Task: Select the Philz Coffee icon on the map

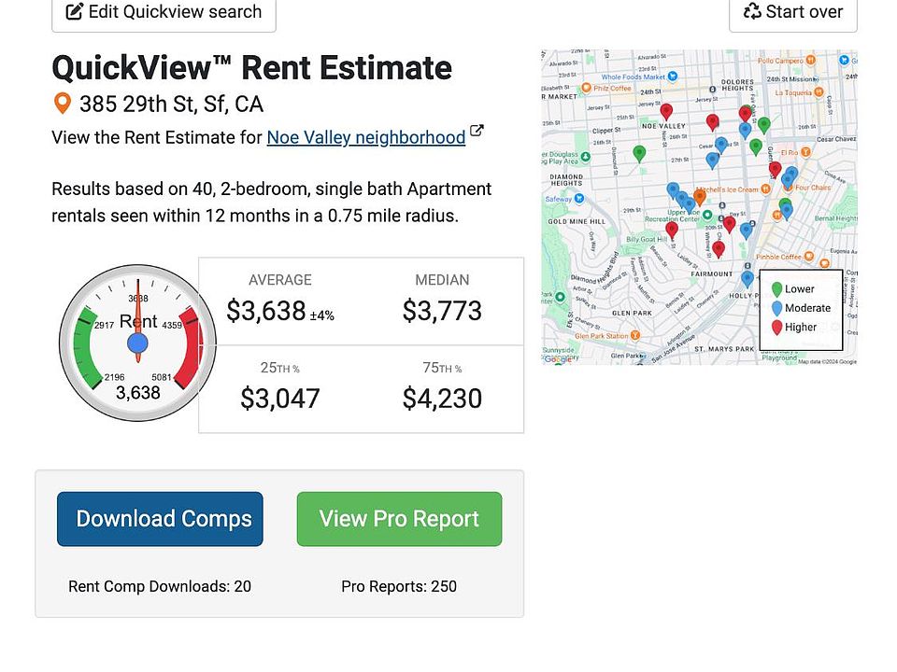Action: pos(586,88)
